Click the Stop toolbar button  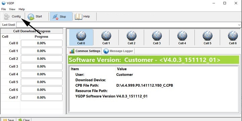61,16
